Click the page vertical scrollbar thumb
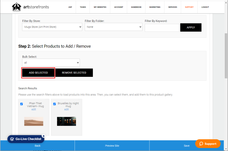Viewport: 228px width, 151px height. [x=226, y=56]
